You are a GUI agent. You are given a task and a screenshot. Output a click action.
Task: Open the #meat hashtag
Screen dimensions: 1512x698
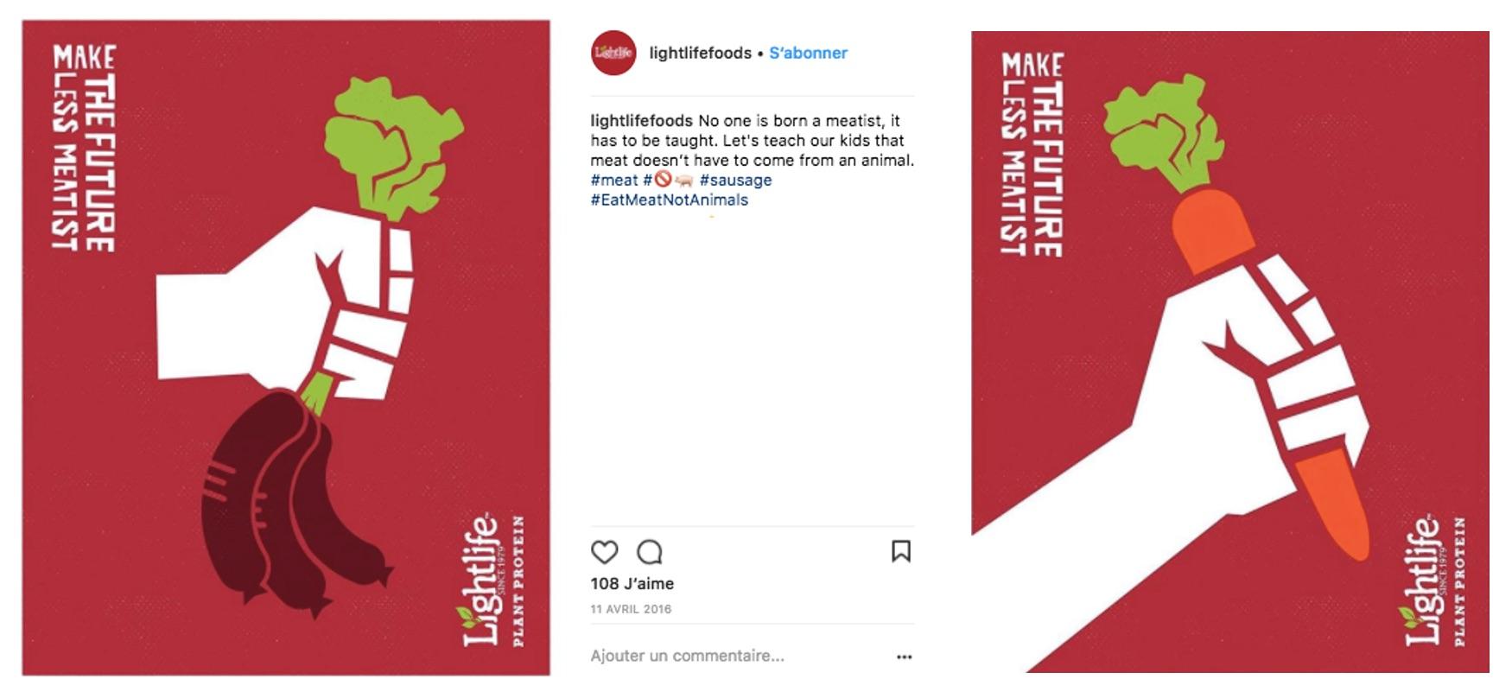click(x=613, y=180)
